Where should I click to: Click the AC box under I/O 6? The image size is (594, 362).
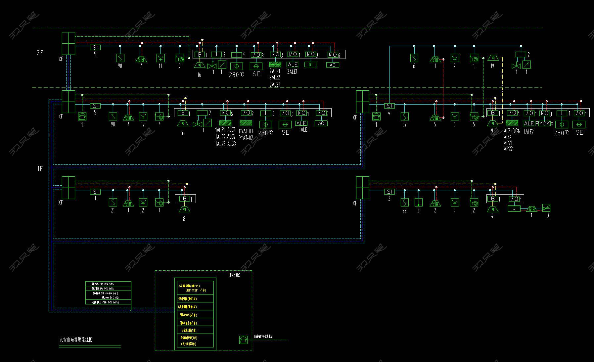pos(332,65)
